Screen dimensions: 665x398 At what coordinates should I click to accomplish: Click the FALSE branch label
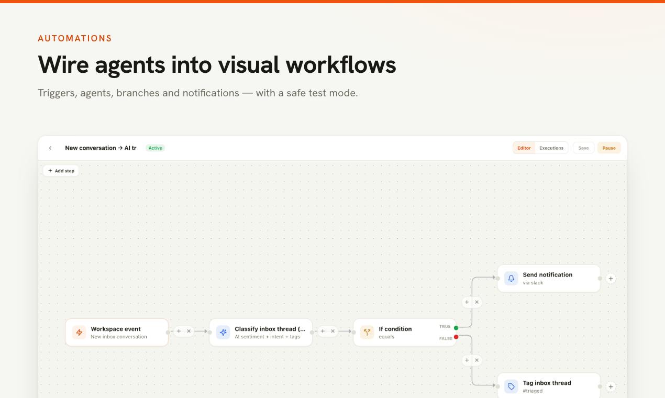click(x=446, y=339)
